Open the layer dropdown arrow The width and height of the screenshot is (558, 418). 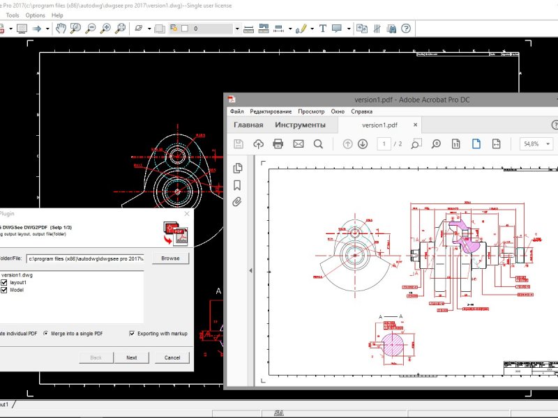tap(237, 29)
